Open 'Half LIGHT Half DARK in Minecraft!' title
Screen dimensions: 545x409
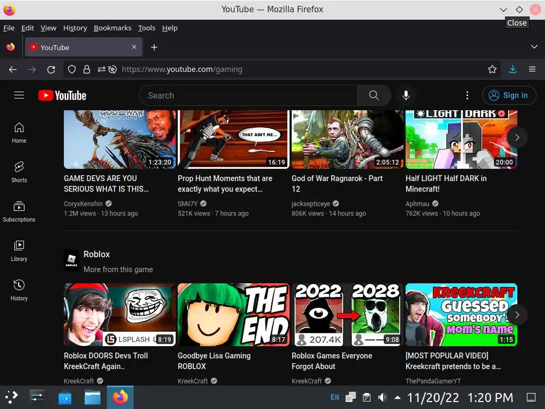(x=446, y=184)
